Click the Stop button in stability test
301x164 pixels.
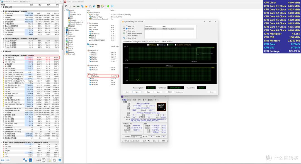137,92
